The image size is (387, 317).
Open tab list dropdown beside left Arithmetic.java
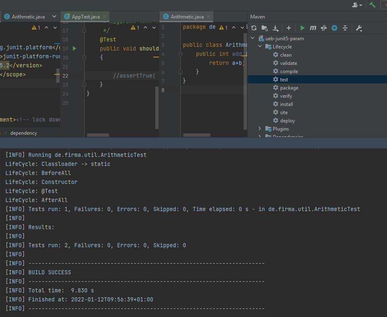54,17
